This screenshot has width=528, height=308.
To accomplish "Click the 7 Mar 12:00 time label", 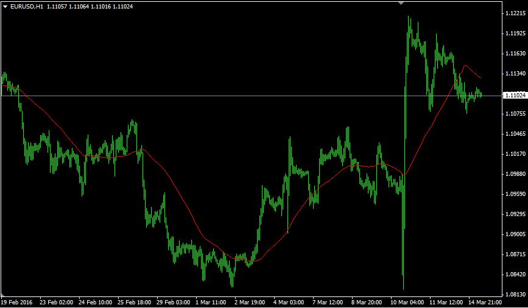I will click(x=328, y=303).
